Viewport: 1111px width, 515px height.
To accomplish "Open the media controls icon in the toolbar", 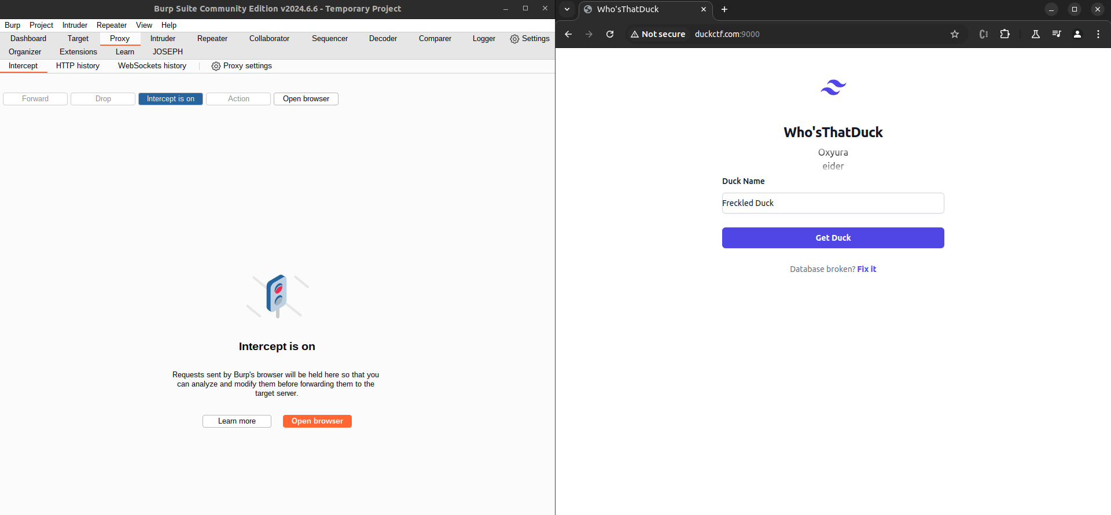I will (x=1057, y=34).
